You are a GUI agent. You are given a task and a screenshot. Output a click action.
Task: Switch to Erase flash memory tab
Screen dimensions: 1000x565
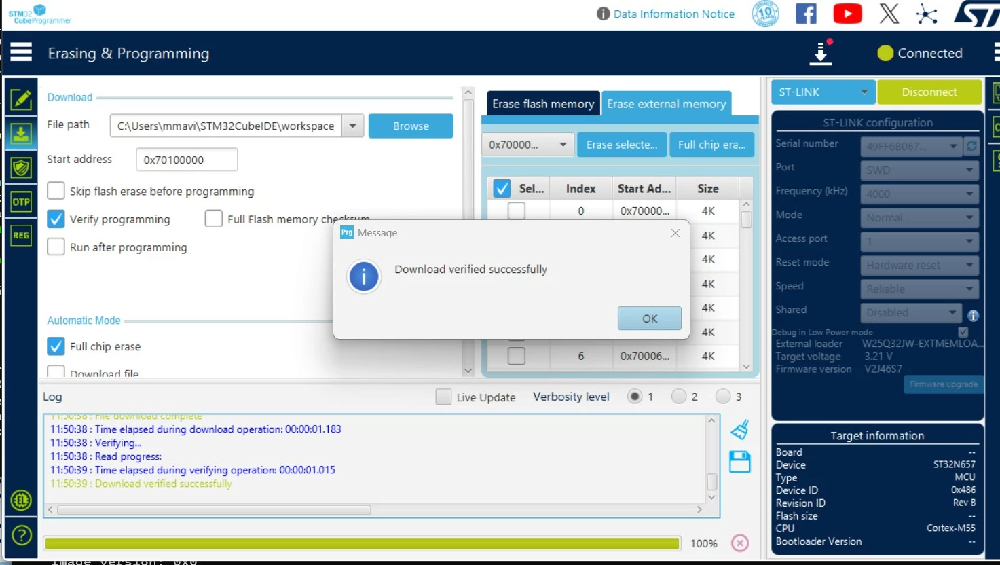pos(543,103)
